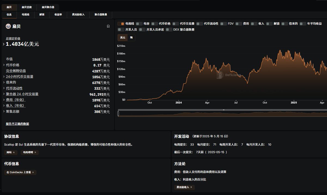Screen dimensions: 327x195
Task: Expand the 借来的 row
Action: coord(4,82)
